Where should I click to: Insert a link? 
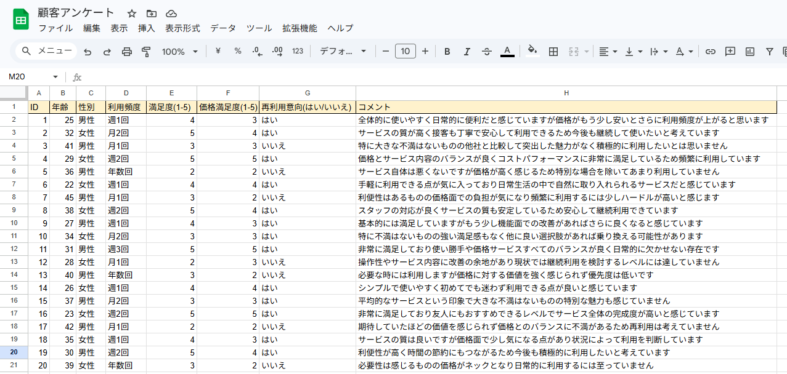(711, 52)
